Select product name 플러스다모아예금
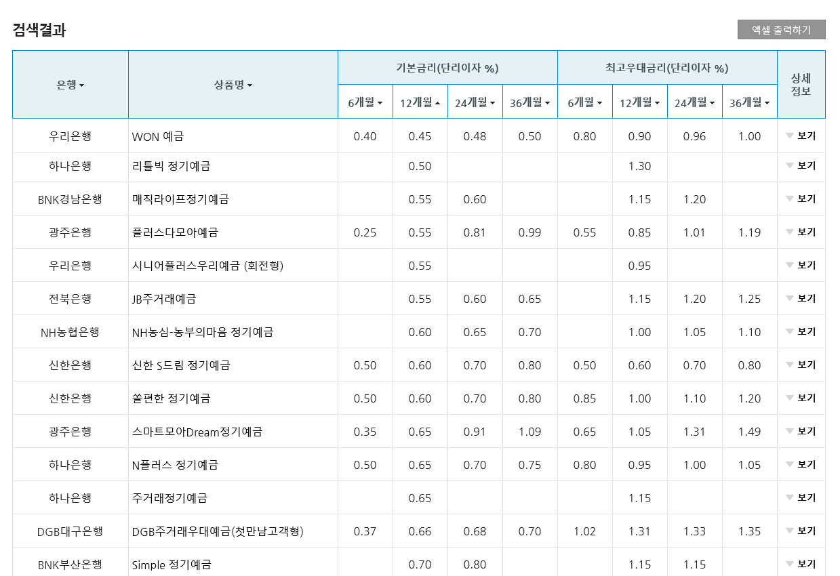840x576 pixels. (175, 232)
